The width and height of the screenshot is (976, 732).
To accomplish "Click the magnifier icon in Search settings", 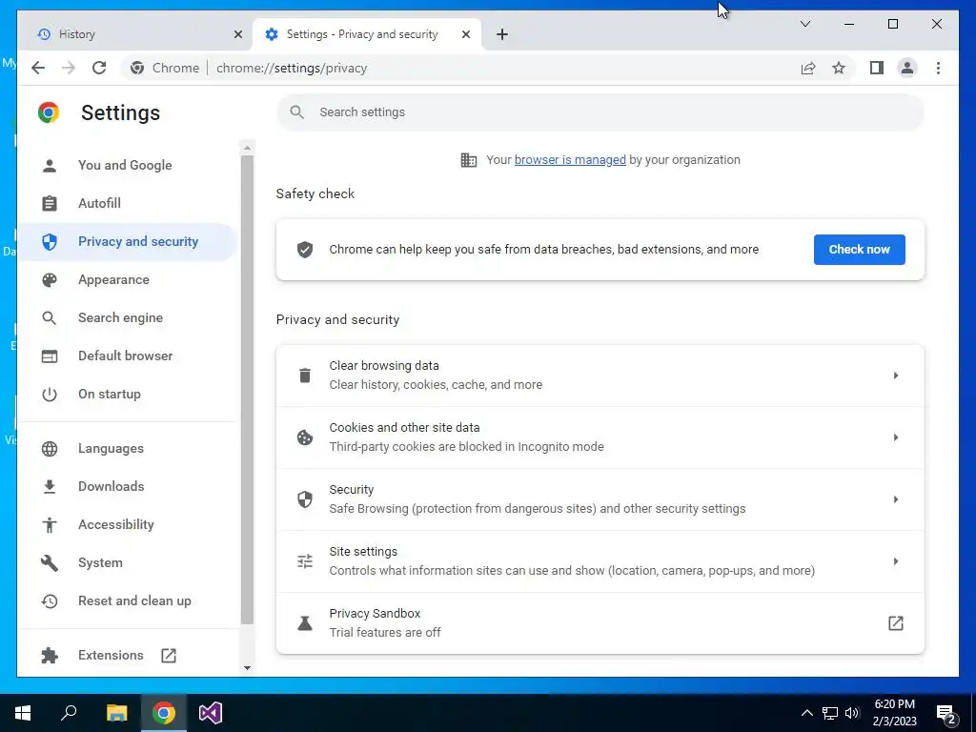I will [x=297, y=112].
